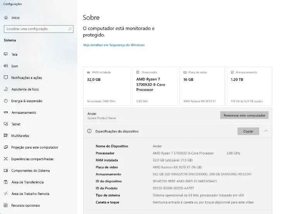
Task: Open Veja detalhes em Segurança do Windows link
Action: [x=114, y=45]
